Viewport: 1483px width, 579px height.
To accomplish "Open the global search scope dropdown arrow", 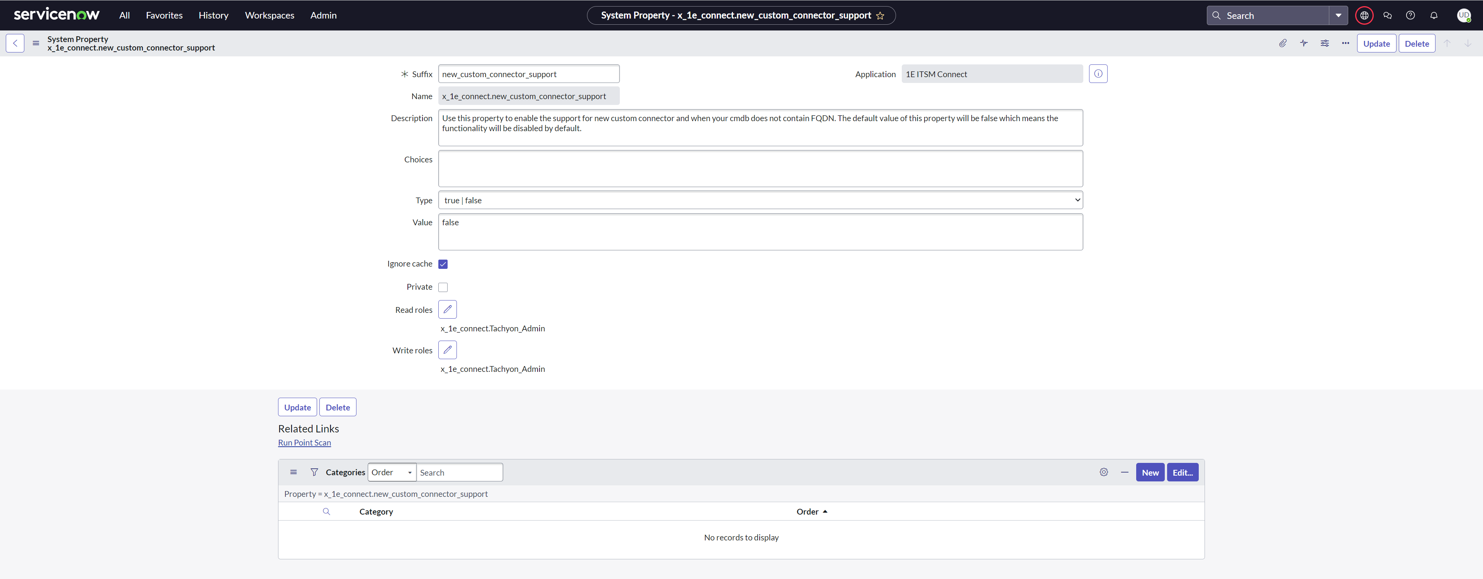I will tap(1338, 15).
